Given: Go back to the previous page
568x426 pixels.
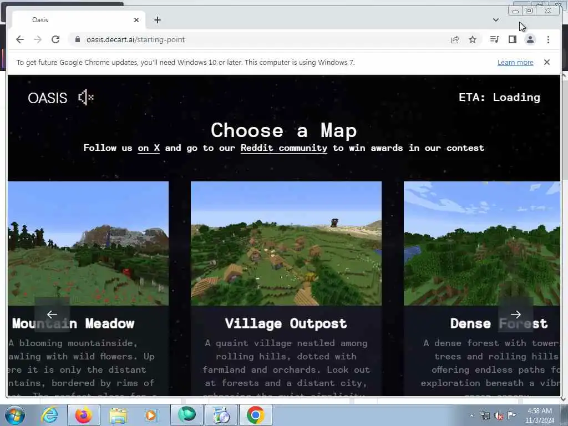Looking at the screenshot, I should coord(20,39).
